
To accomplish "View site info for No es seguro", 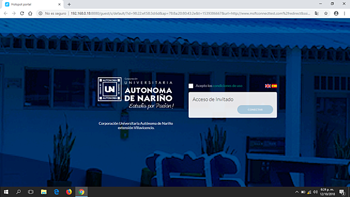I will pos(52,13).
